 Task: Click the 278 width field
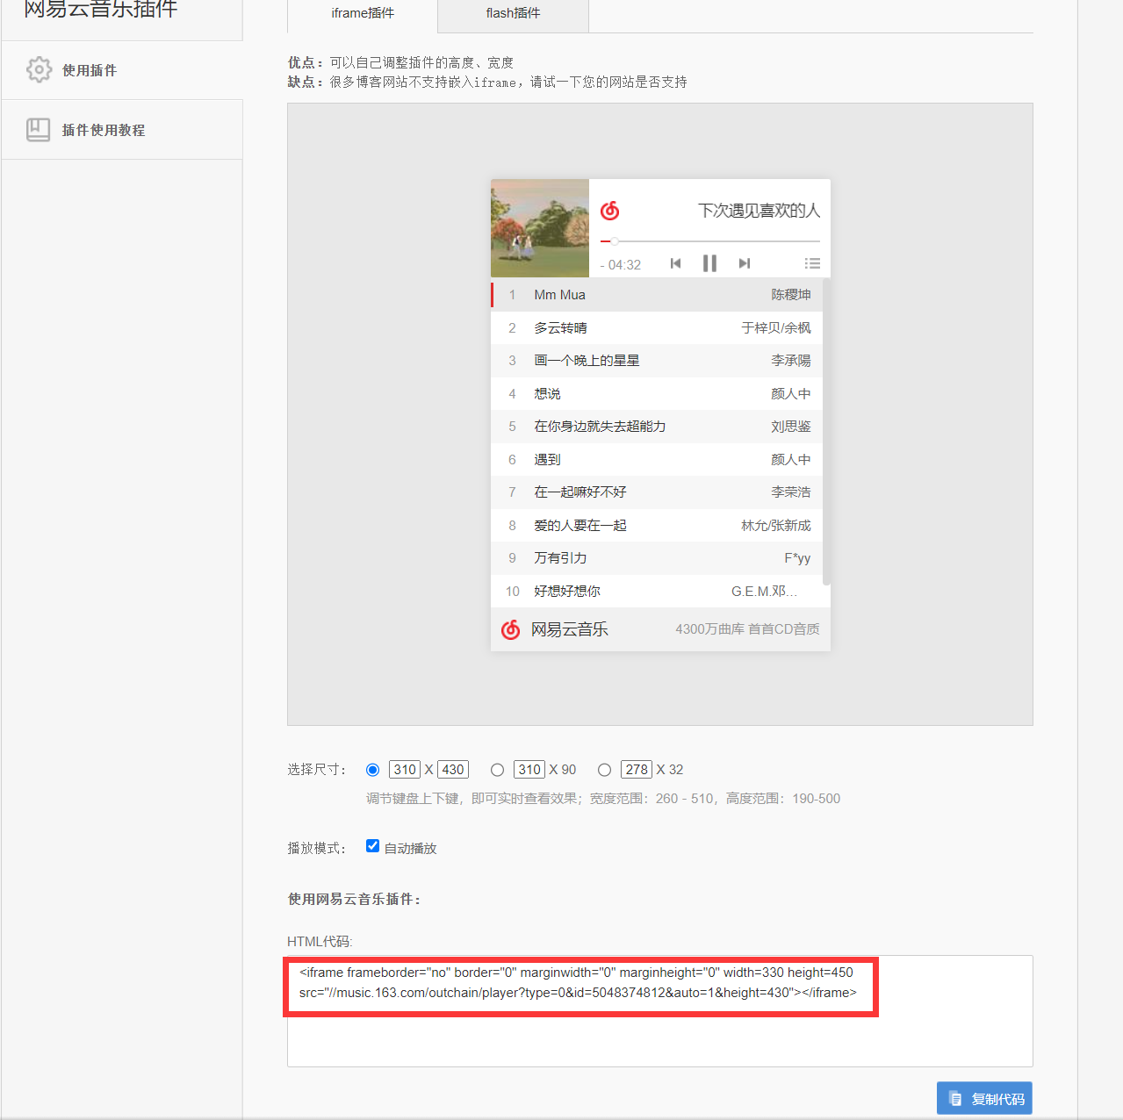[637, 770]
